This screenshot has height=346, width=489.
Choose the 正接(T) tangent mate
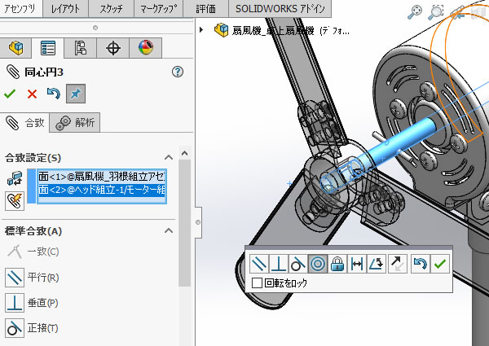pos(32,328)
